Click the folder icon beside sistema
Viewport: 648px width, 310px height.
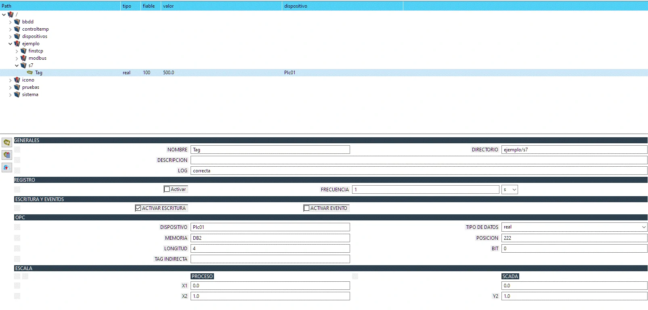tap(17, 94)
